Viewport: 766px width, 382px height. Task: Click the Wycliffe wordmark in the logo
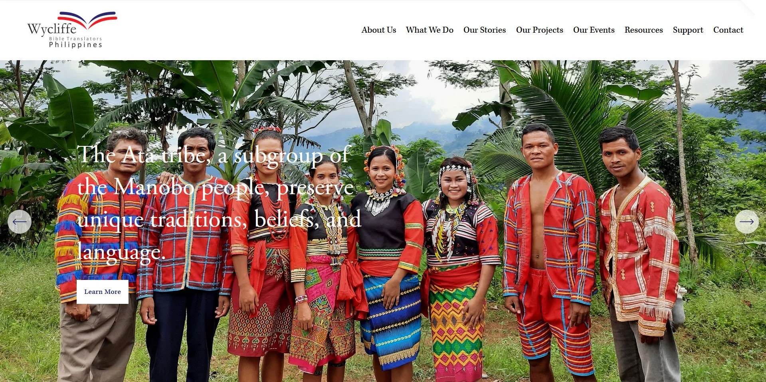pos(52,29)
